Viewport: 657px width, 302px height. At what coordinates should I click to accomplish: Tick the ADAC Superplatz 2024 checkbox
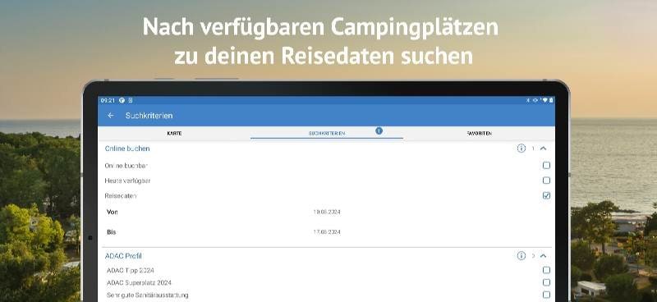[546, 282]
